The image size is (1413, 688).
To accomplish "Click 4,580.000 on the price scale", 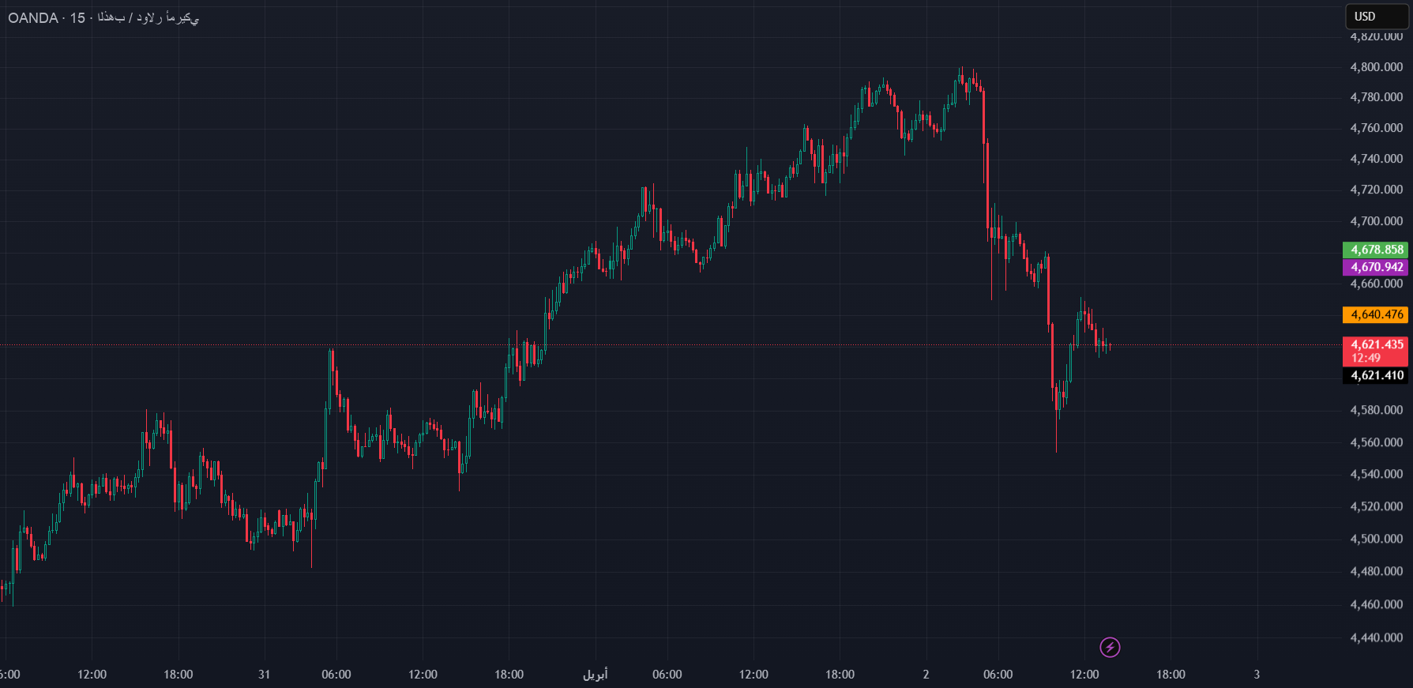I will (1376, 410).
